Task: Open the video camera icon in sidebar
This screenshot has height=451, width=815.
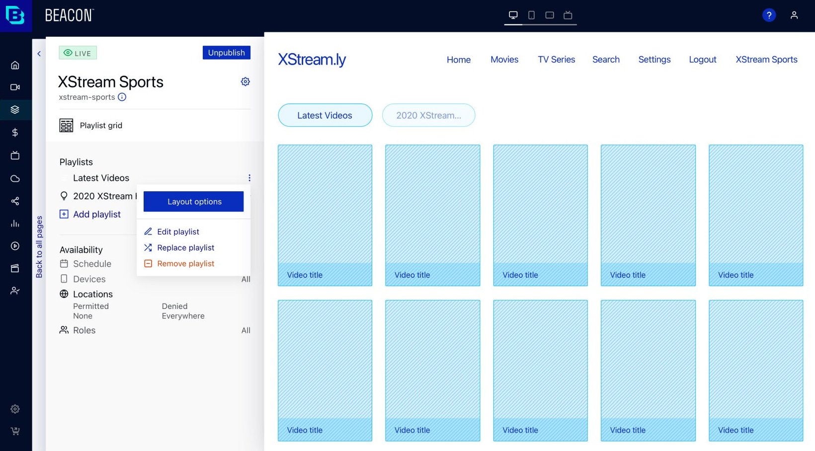Action: point(15,87)
